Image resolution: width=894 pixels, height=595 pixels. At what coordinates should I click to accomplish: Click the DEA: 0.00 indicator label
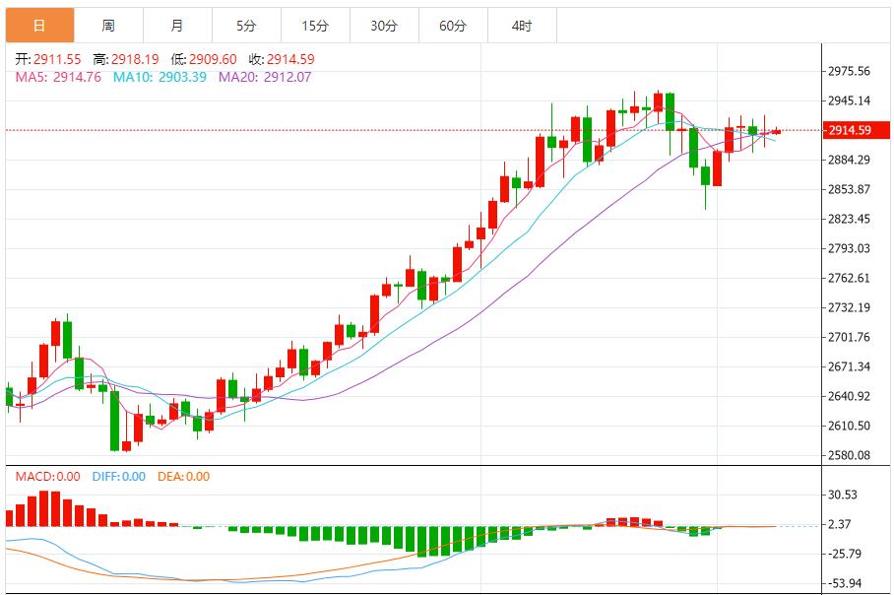pyautogui.click(x=182, y=477)
